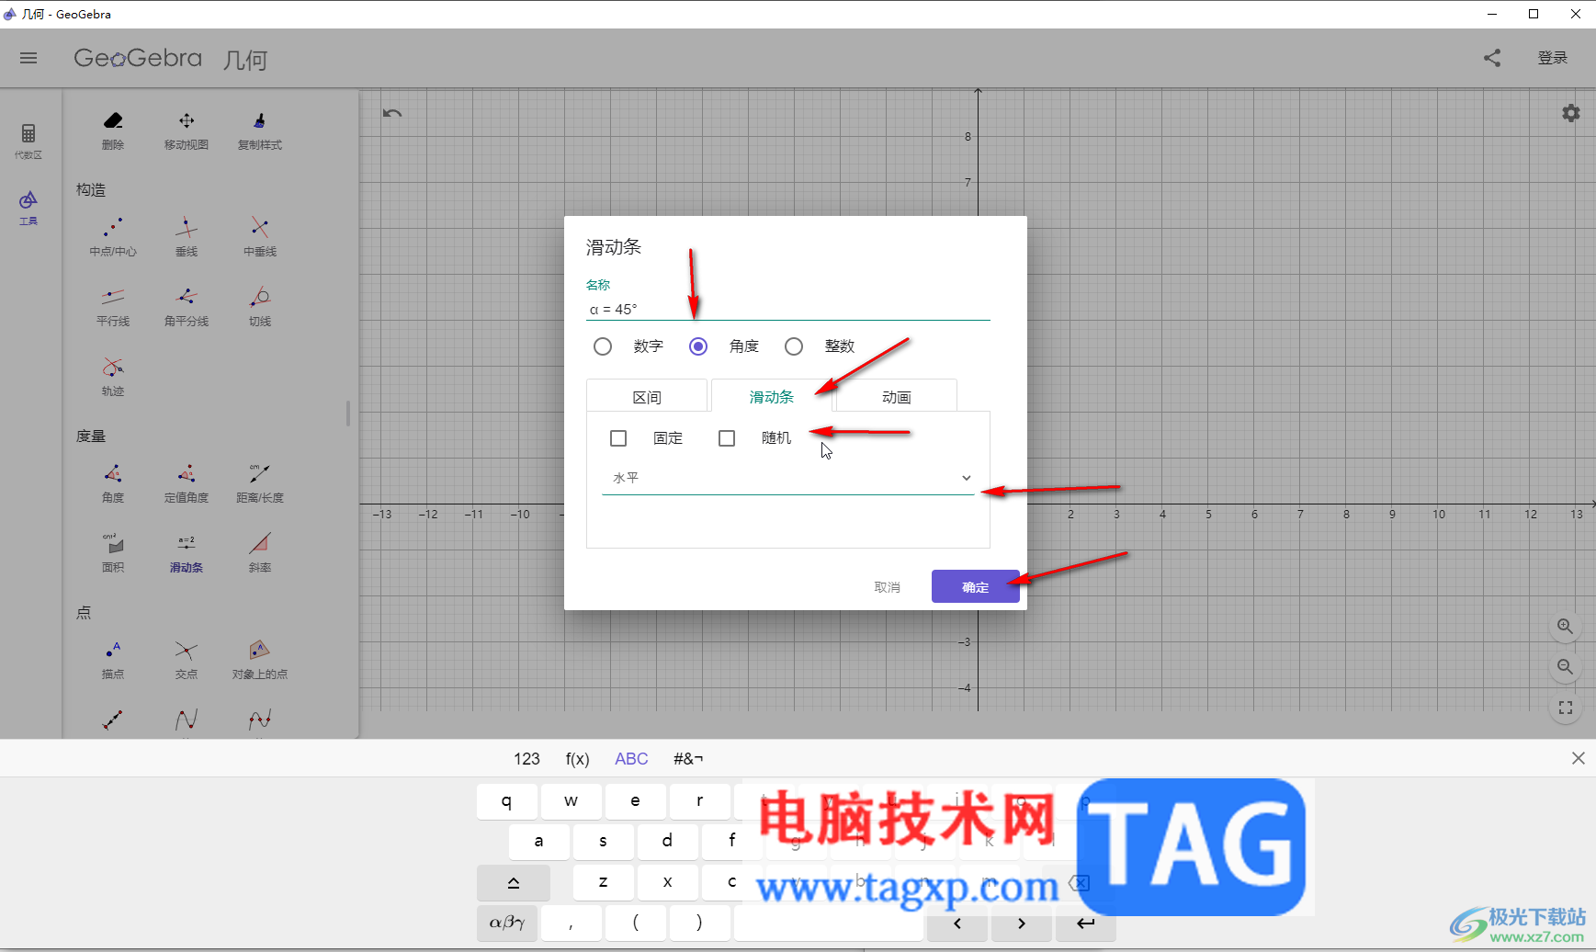
Task: Choose the Integer (整数) radio option
Action: pos(794,346)
